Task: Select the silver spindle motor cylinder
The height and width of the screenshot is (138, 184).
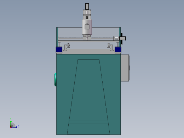Action: [x=87, y=27]
